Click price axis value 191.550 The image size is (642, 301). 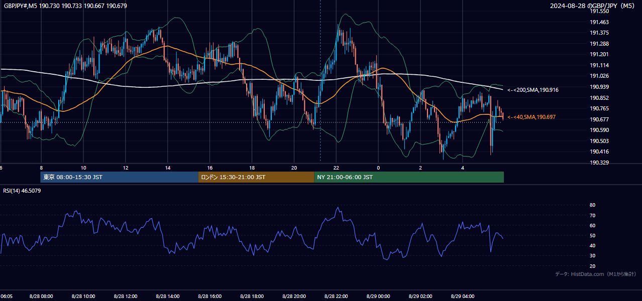599,11
